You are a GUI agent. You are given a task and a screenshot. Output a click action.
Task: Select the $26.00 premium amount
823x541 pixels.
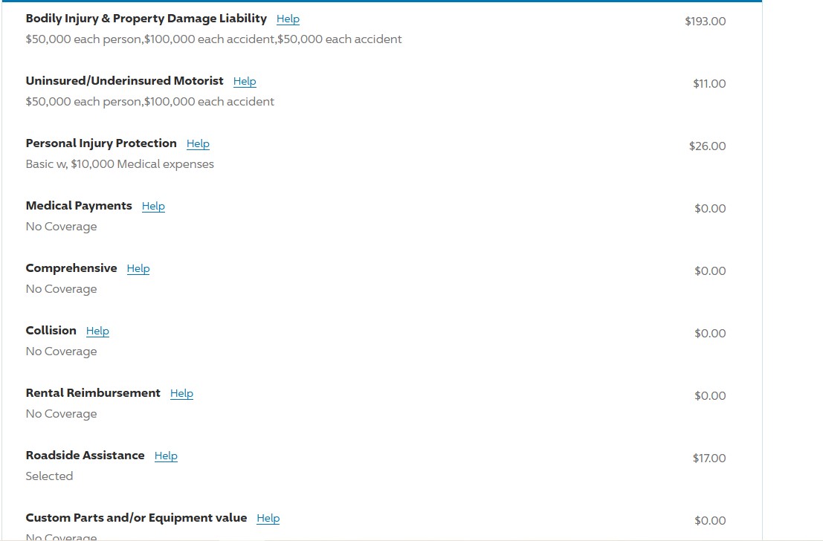pos(707,146)
